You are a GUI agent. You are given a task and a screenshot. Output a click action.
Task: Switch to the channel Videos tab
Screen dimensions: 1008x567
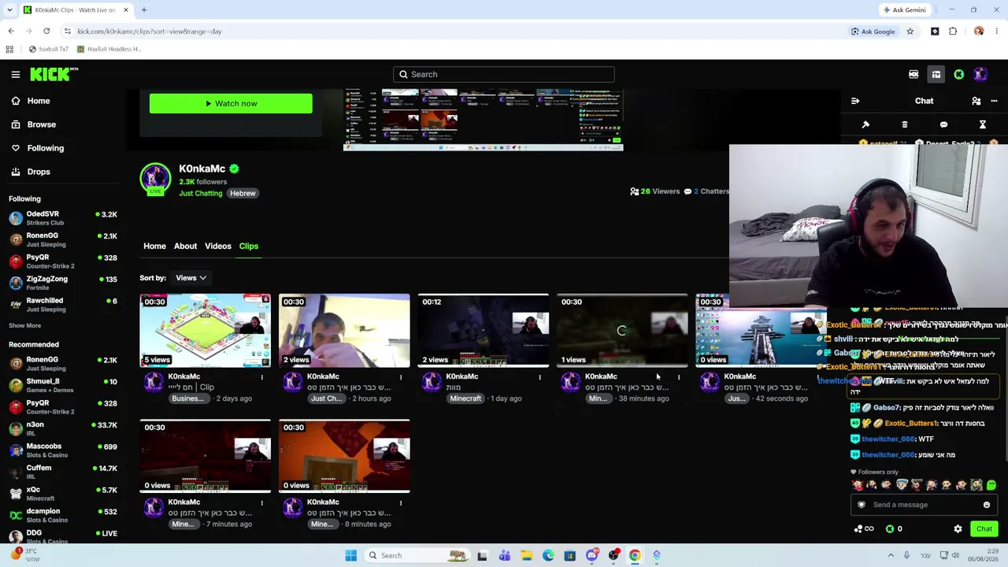coord(218,246)
